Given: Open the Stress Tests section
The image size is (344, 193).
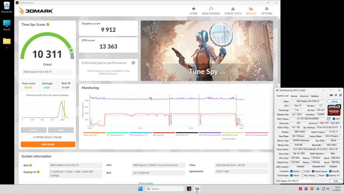Looking at the screenshot, I should pyautogui.click(x=233, y=11).
